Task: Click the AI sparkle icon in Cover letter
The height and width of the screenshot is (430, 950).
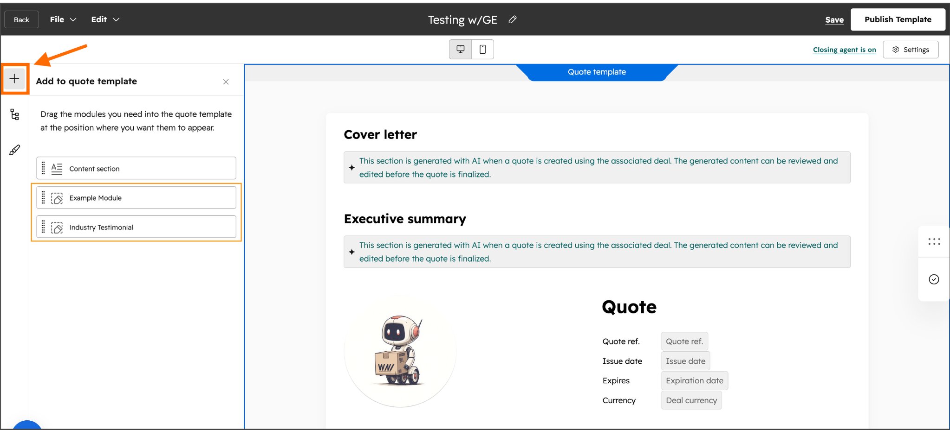Action: click(351, 167)
